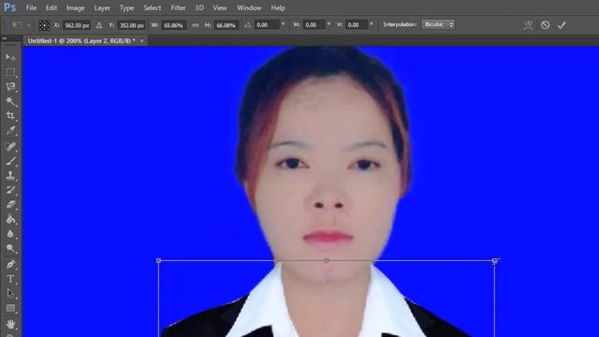Open the 3D menu
This screenshot has width=599, height=337.
[199, 7]
